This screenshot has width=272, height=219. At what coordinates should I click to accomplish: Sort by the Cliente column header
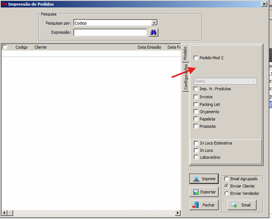pos(40,47)
